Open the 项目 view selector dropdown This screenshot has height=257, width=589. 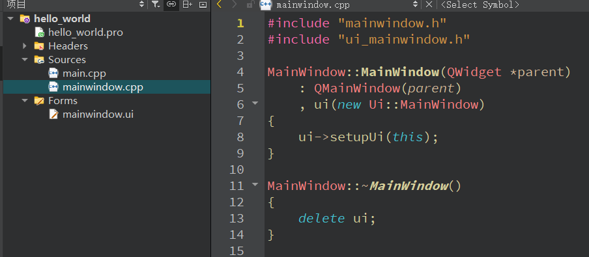[x=141, y=5]
